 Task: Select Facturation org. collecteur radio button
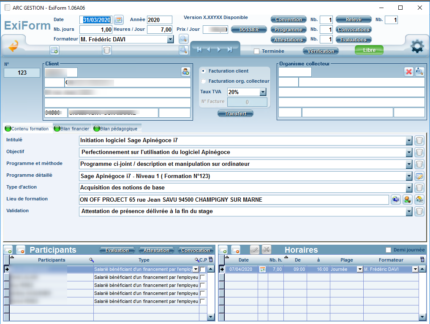pyautogui.click(x=204, y=81)
